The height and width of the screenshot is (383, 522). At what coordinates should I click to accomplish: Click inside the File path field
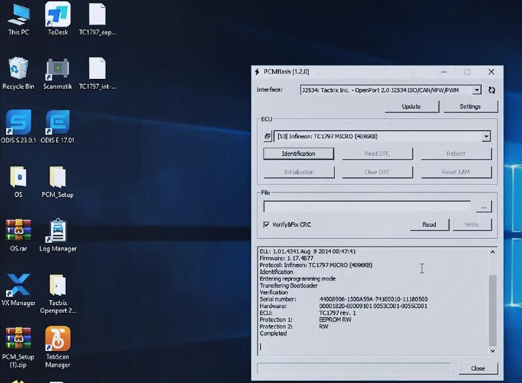[x=366, y=207]
